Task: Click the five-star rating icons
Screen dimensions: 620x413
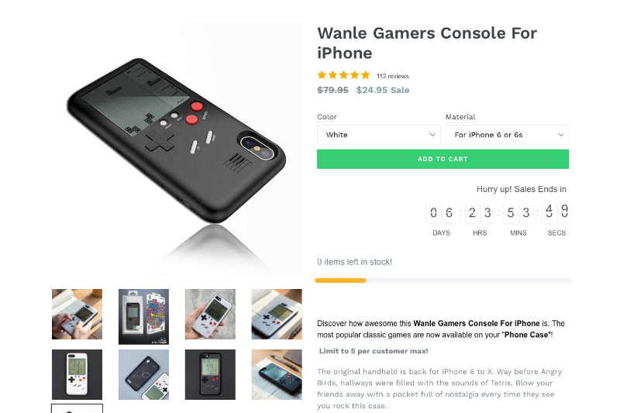Action: tap(343, 75)
